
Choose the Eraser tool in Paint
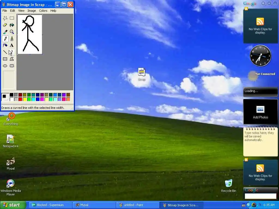pyautogui.click(x=5, y=25)
